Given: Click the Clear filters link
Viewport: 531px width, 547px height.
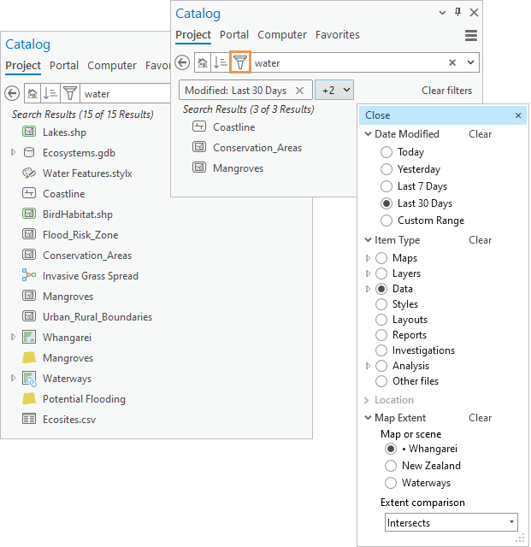Looking at the screenshot, I should [x=446, y=91].
